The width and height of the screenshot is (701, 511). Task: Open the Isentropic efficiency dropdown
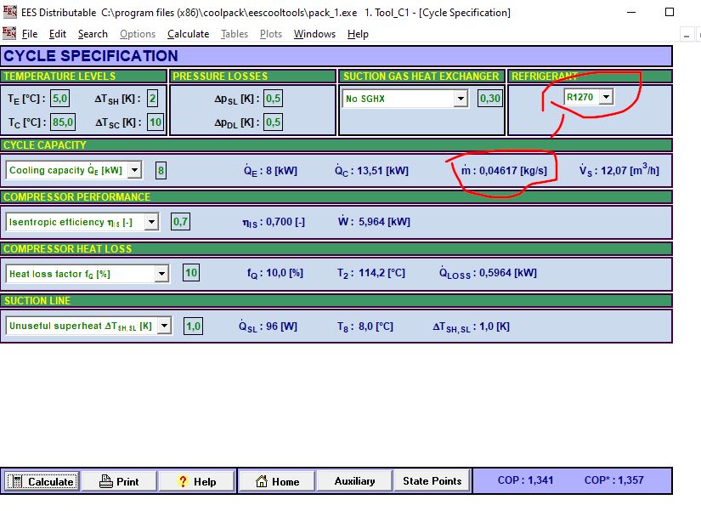coord(151,222)
